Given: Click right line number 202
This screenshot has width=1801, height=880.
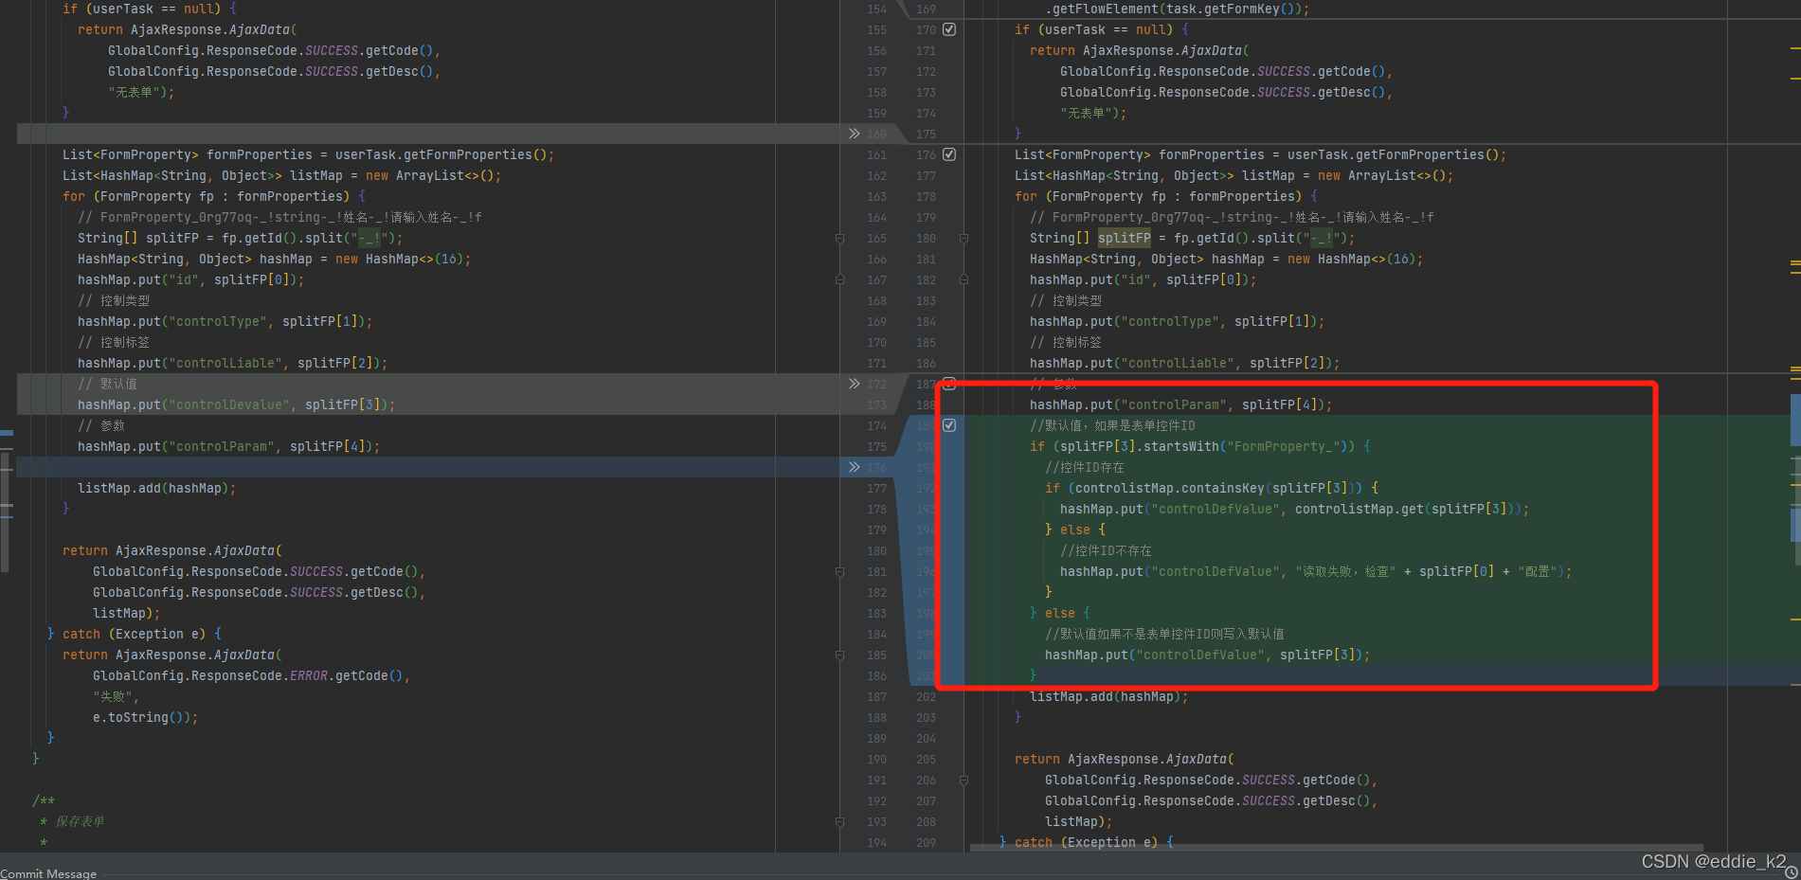Looking at the screenshot, I should 926,696.
